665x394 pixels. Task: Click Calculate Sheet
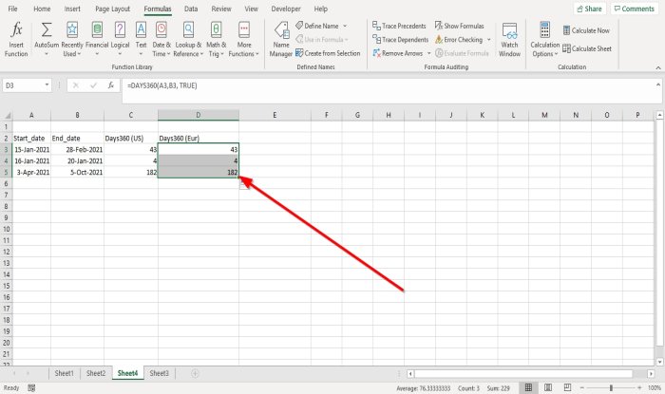point(587,48)
